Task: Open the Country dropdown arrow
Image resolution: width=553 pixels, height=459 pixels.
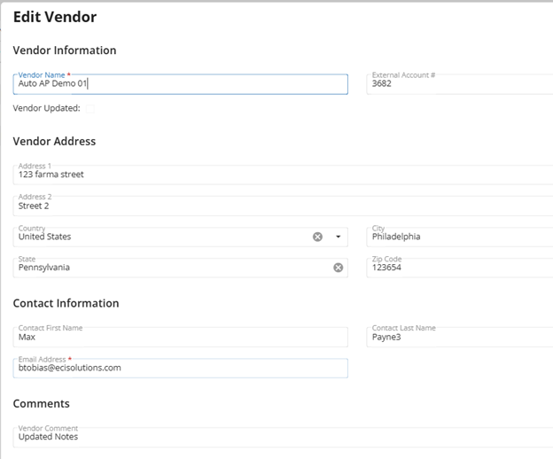Action: click(339, 237)
